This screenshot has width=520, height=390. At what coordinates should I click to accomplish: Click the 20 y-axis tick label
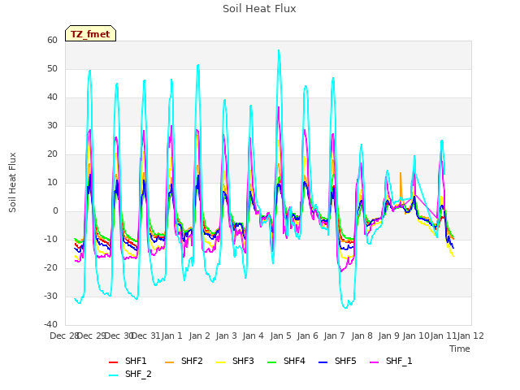[x=52, y=154]
